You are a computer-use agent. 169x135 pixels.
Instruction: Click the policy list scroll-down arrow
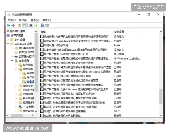(x=161, y=115)
